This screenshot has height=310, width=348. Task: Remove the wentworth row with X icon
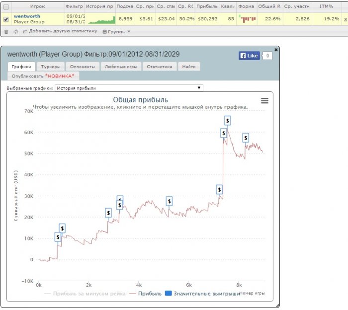click(346, 19)
